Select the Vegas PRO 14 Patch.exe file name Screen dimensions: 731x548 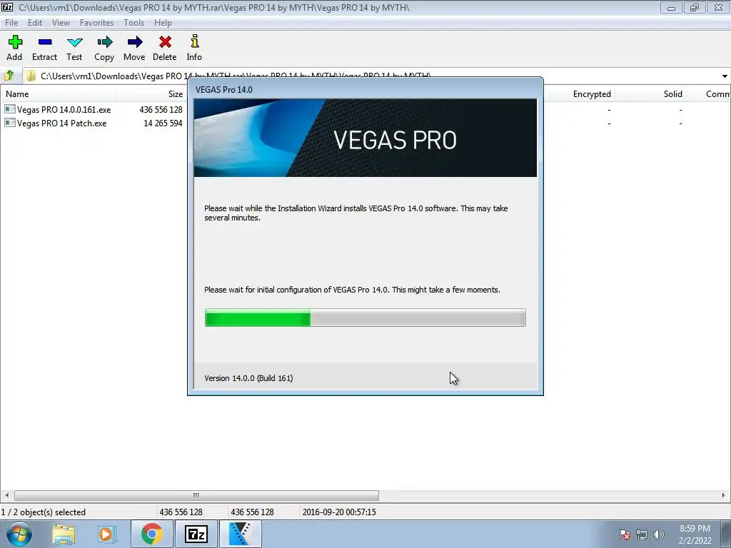tap(61, 123)
